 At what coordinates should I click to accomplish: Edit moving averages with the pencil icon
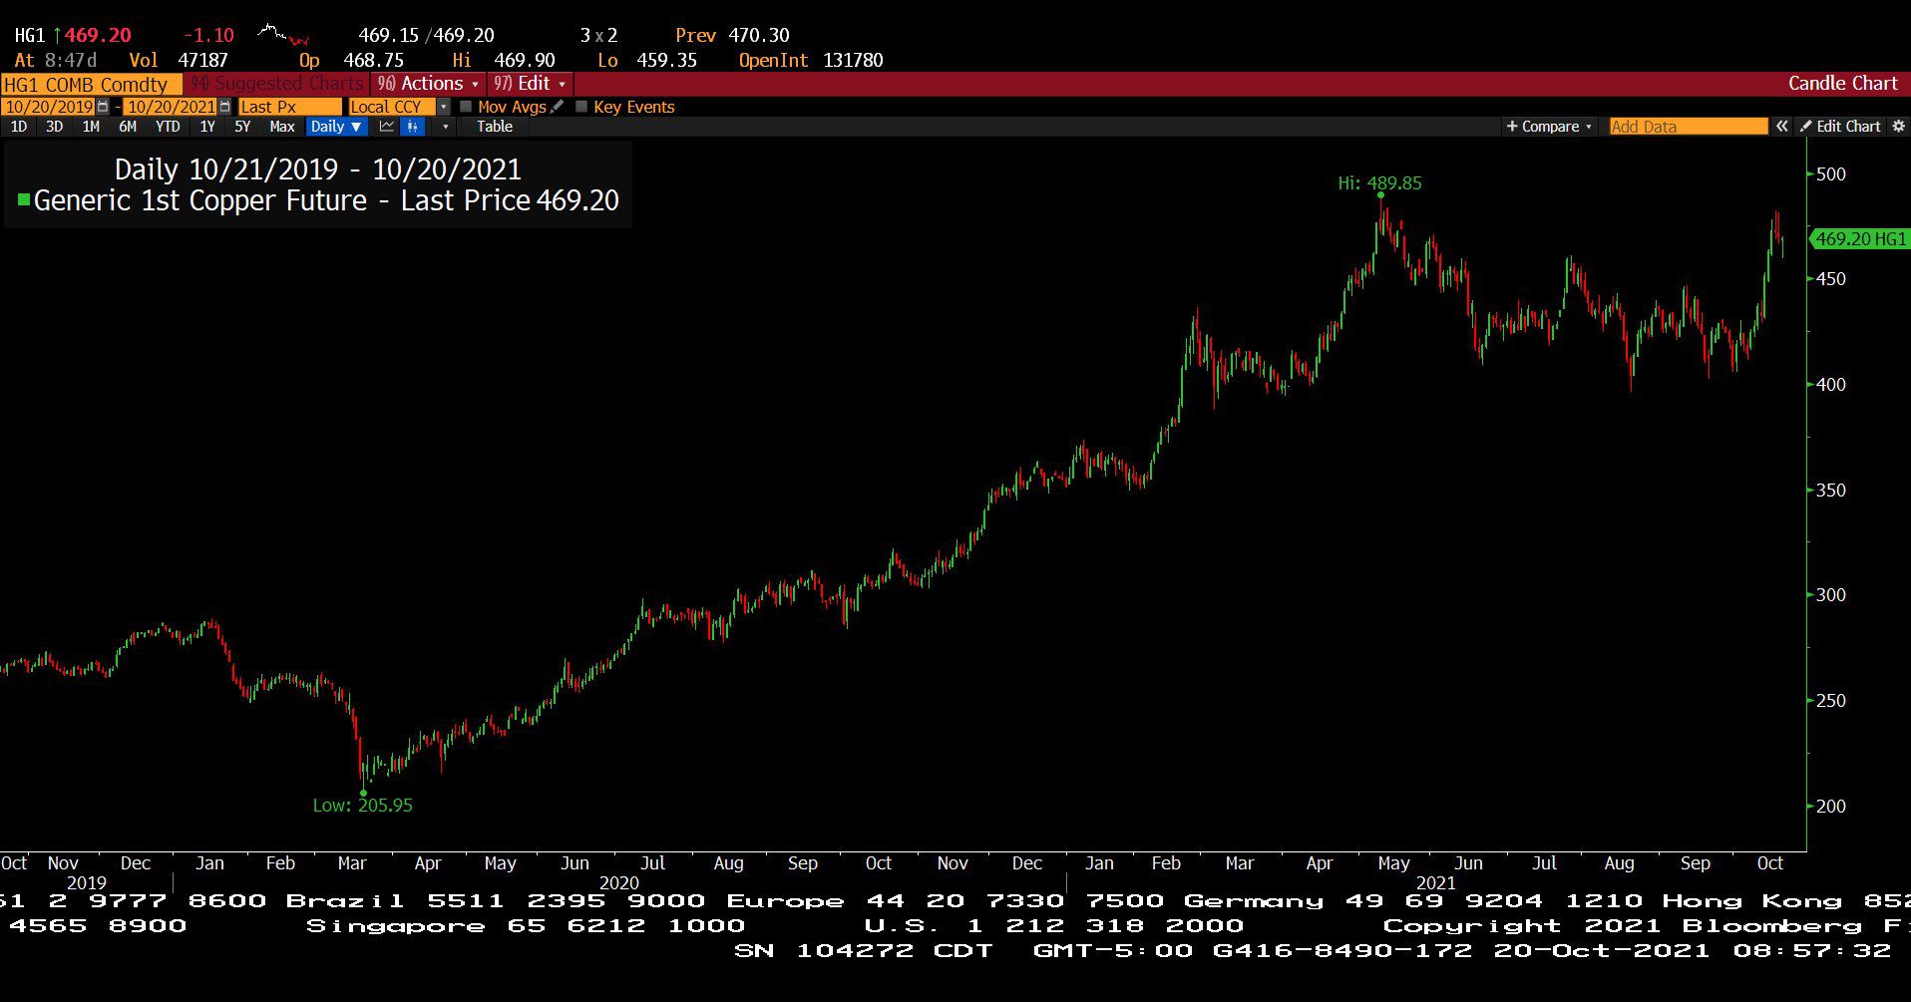[557, 107]
